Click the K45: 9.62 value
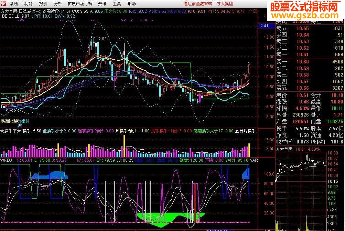345x231 pixels. pyautogui.click(x=138, y=11)
